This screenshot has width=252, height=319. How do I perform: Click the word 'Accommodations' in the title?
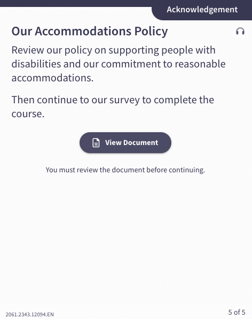coord(83,32)
